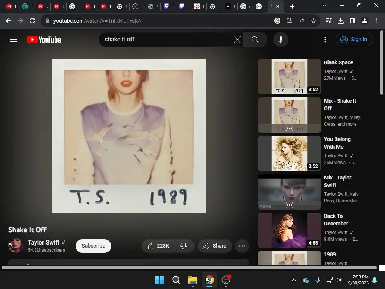Dislike the video with thumbs down

(x=184, y=246)
